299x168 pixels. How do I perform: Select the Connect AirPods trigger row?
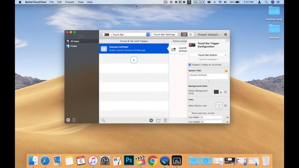click(134, 49)
